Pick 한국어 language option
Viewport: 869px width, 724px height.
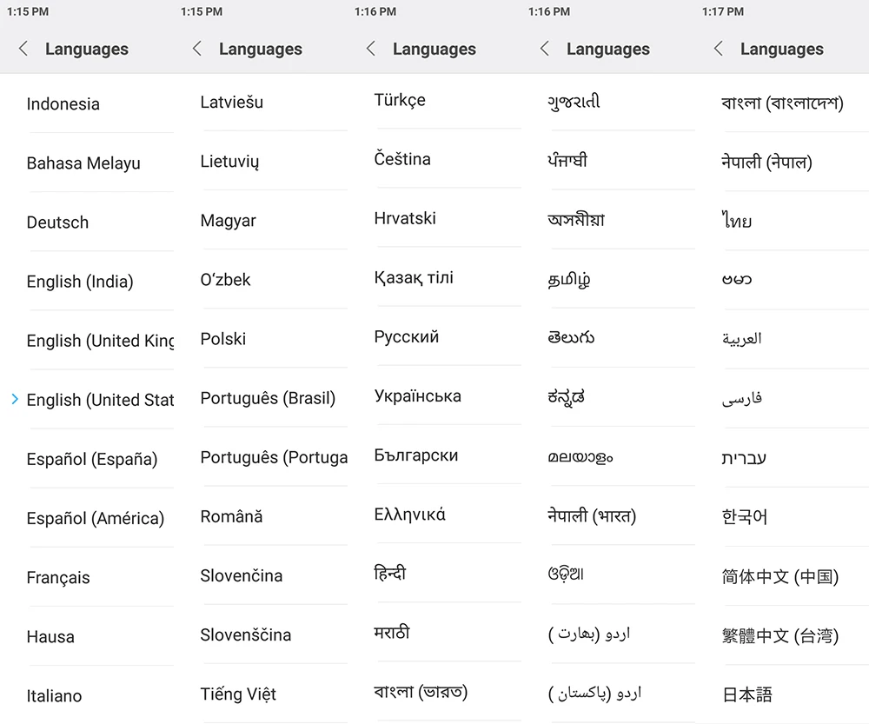click(x=745, y=516)
